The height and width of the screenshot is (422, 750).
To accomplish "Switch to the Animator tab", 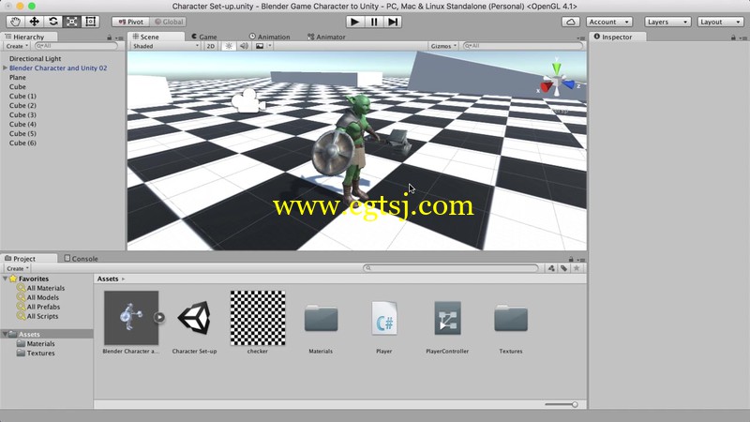I will (x=326, y=37).
